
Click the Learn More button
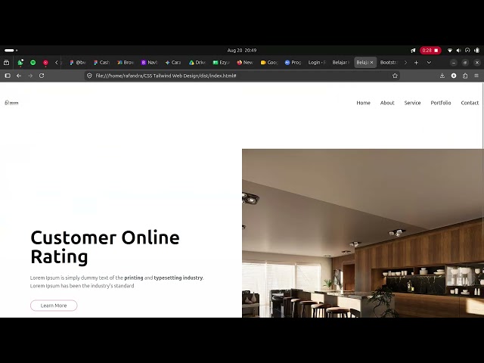54,306
